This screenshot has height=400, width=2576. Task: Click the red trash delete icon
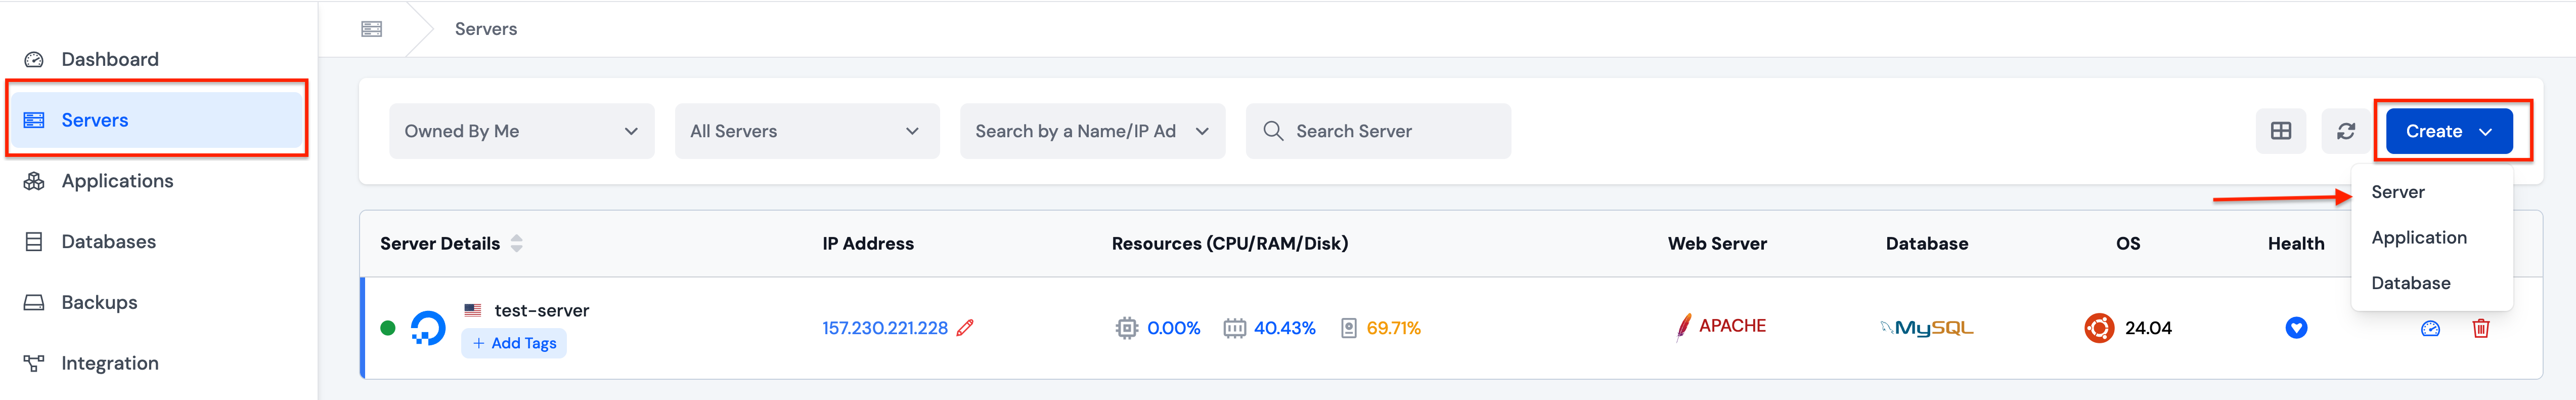tap(2480, 329)
